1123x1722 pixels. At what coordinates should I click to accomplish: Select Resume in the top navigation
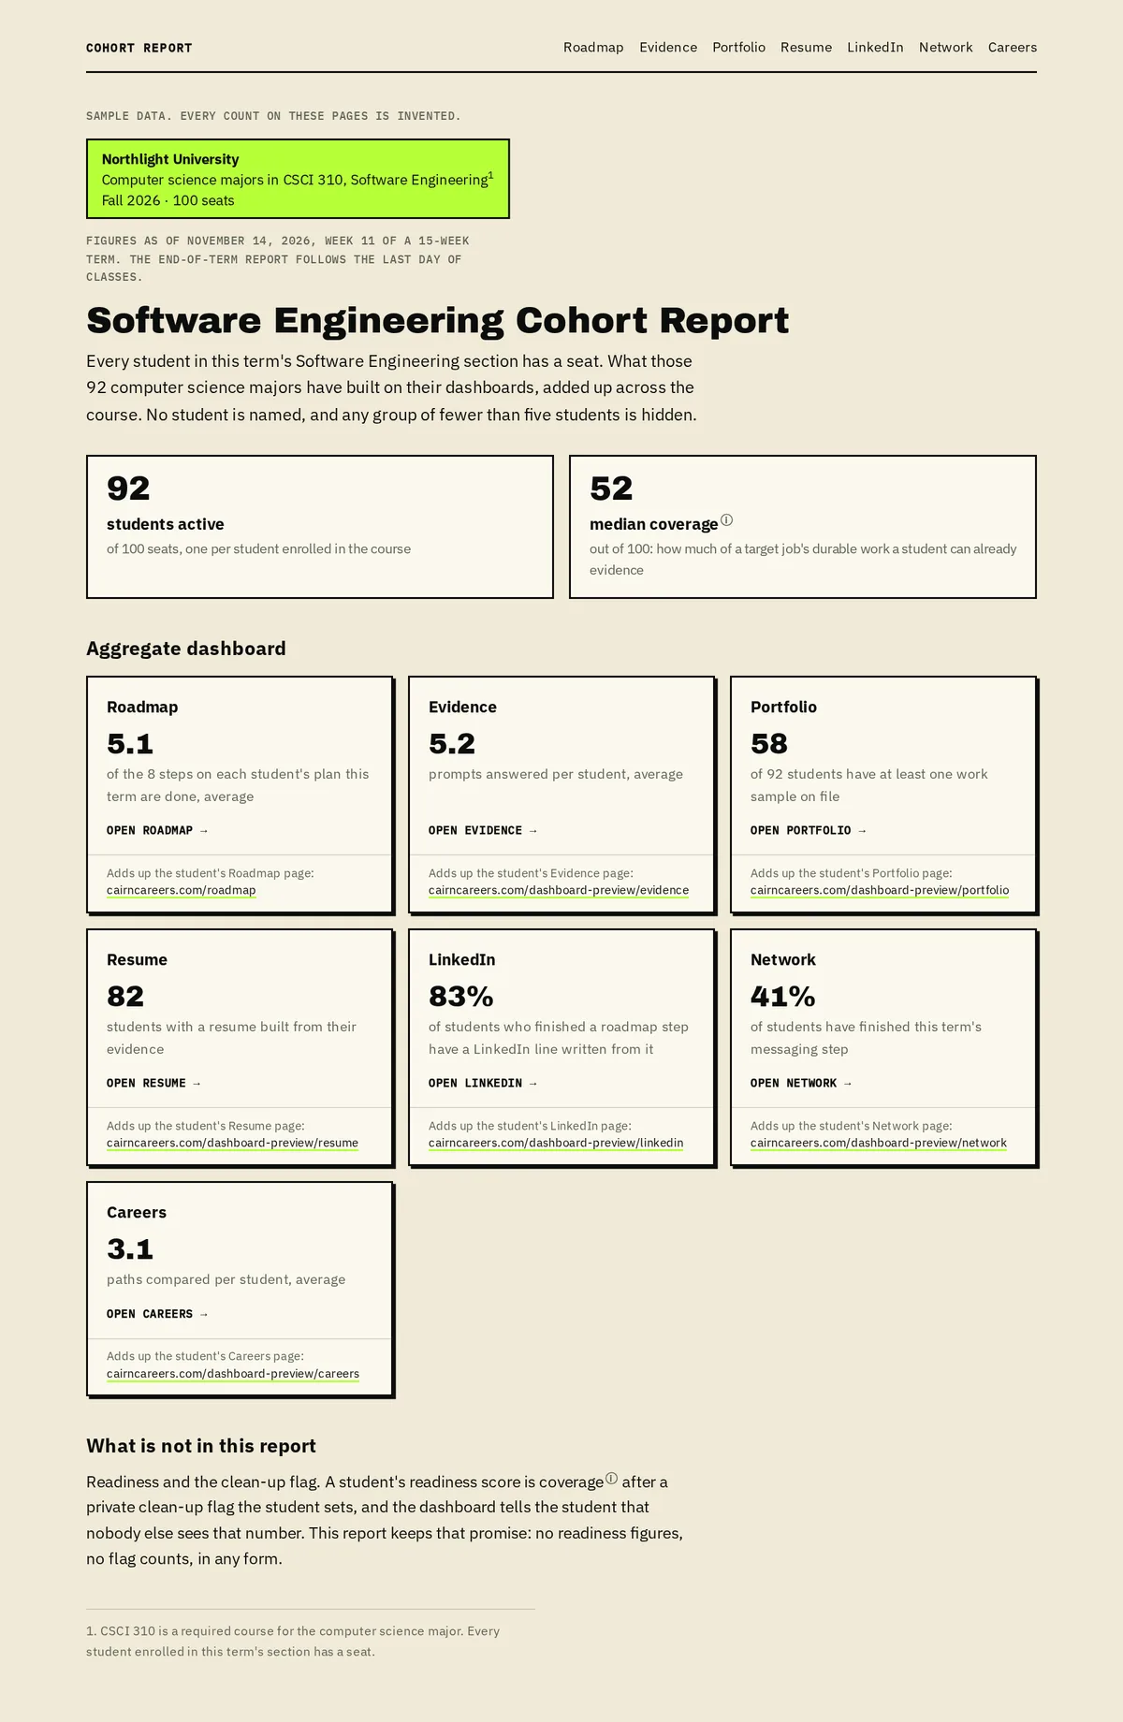806,48
